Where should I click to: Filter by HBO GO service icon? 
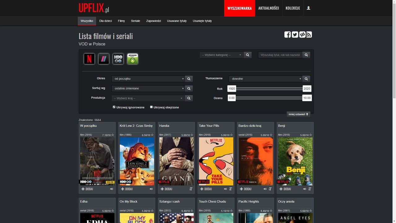pyautogui.click(x=118, y=59)
